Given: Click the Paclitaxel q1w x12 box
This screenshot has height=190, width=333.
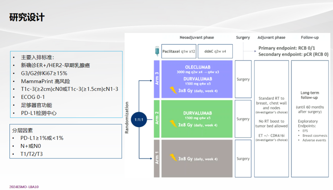Looking at the screenshot, I should click(179, 51).
